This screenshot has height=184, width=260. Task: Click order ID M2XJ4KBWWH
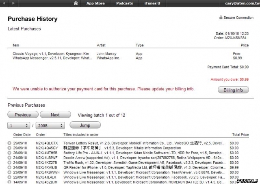coord(48,172)
